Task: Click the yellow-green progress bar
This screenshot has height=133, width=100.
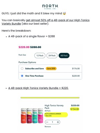Action: pyautogui.click(x=50, y=98)
